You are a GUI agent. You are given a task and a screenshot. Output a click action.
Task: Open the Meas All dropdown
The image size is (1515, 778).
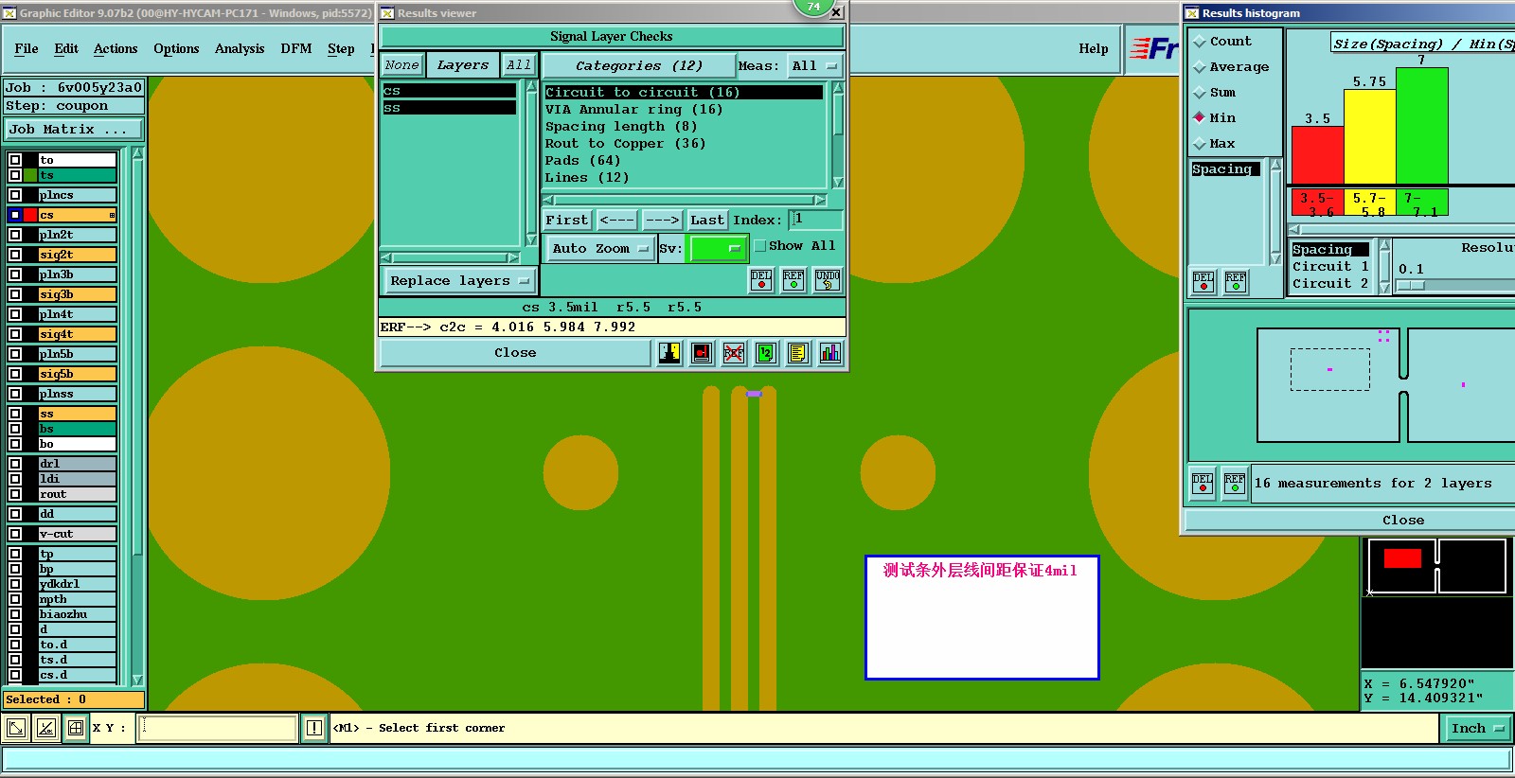coord(815,65)
